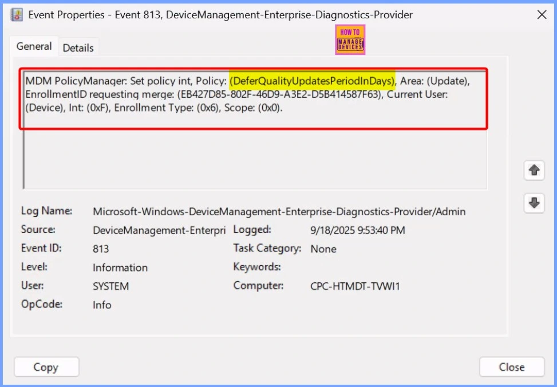
Task: Click the Event ID value 813
Action: [x=101, y=249]
